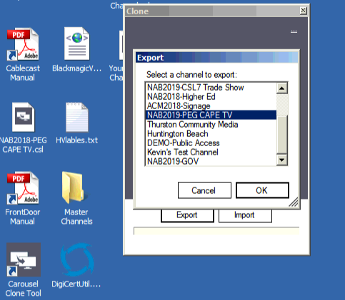This screenshot has height=300, width=345.
Task: Cancel the Export dialog
Action: click(x=204, y=190)
